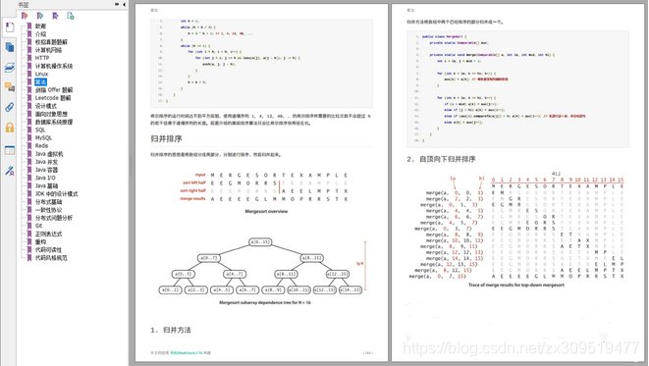The width and height of the screenshot is (649, 366).
Task: Go to the MySQL bookmark
Action: click(x=43, y=138)
